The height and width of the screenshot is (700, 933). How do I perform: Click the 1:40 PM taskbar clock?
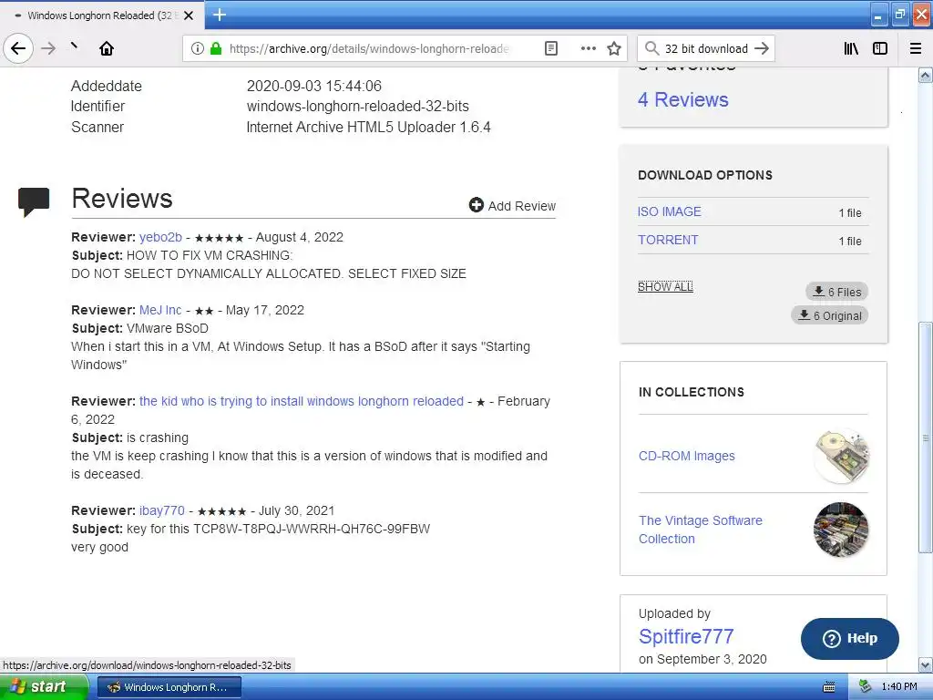[899, 687]
